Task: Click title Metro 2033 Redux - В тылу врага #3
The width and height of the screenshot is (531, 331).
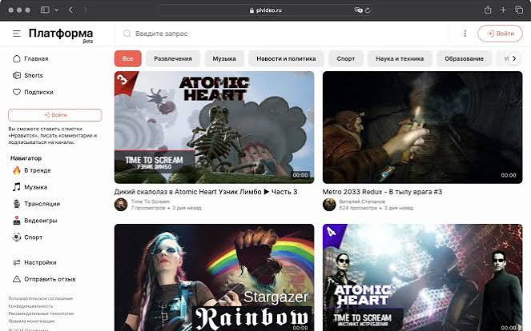Action: [382, 192]
